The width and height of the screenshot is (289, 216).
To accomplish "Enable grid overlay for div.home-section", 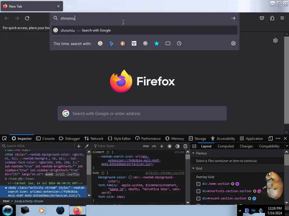I will pyautogui.click(x=198, y=184).
